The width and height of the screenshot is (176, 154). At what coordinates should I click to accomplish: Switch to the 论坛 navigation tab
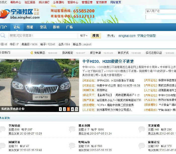tap(17, 27)
